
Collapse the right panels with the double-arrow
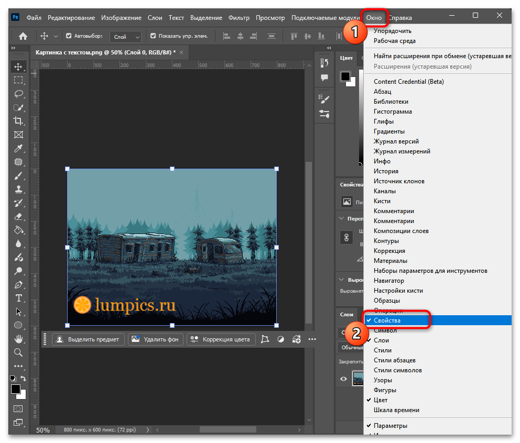pyautogui.click(x=329, y=48)
